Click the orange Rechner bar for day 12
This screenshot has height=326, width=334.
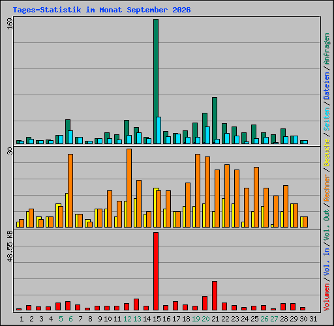[x=129, y=188]
